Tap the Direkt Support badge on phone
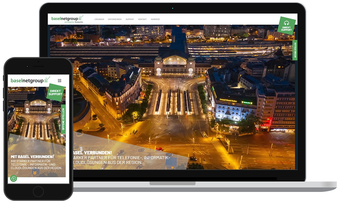339x203 pixels. [55, 92]
